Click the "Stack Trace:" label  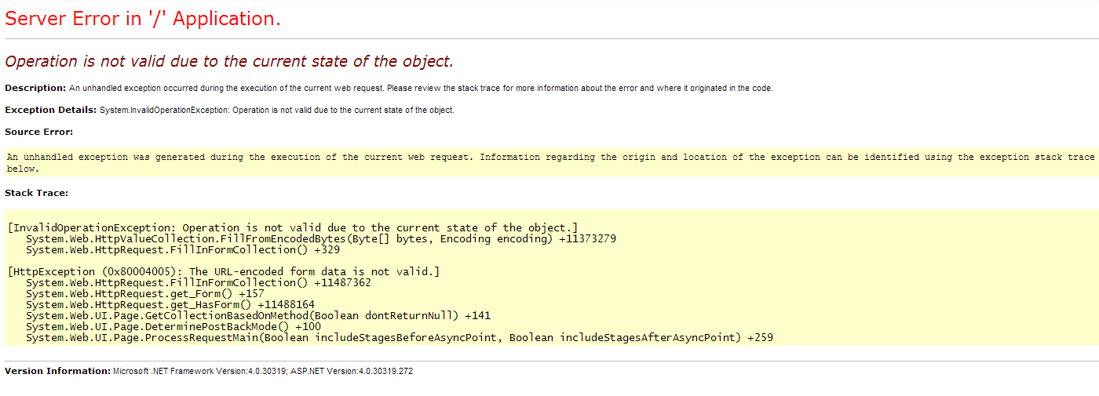click(37, 193)
